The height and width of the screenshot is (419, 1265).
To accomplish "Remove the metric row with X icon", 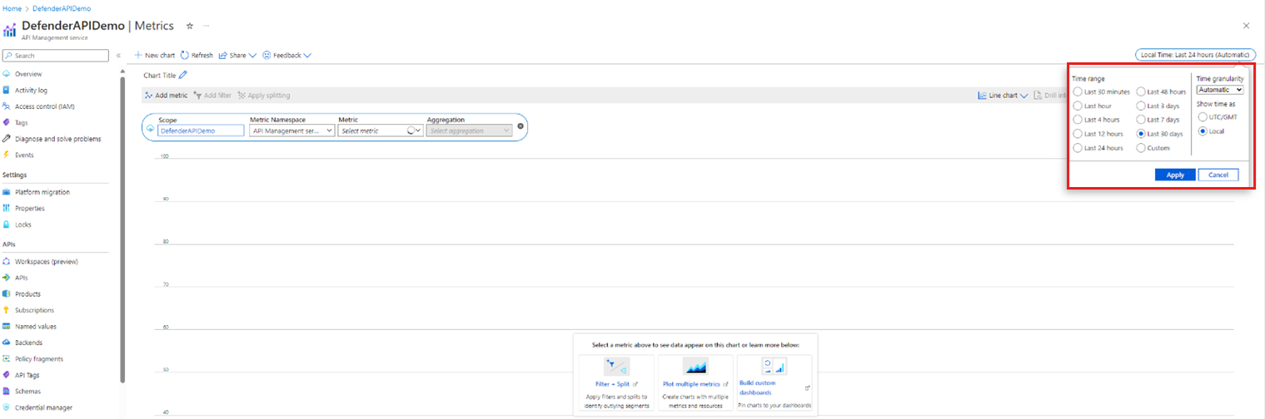I will tap(520, 126).
